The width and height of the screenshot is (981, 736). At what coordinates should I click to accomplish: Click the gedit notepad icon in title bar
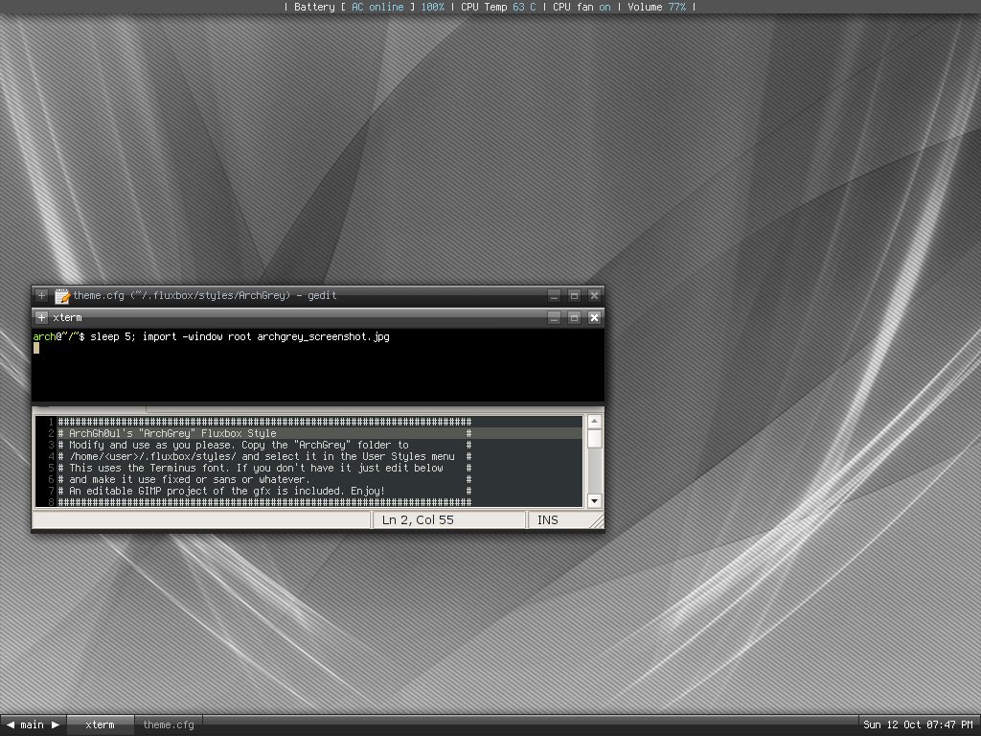(62, 295)
